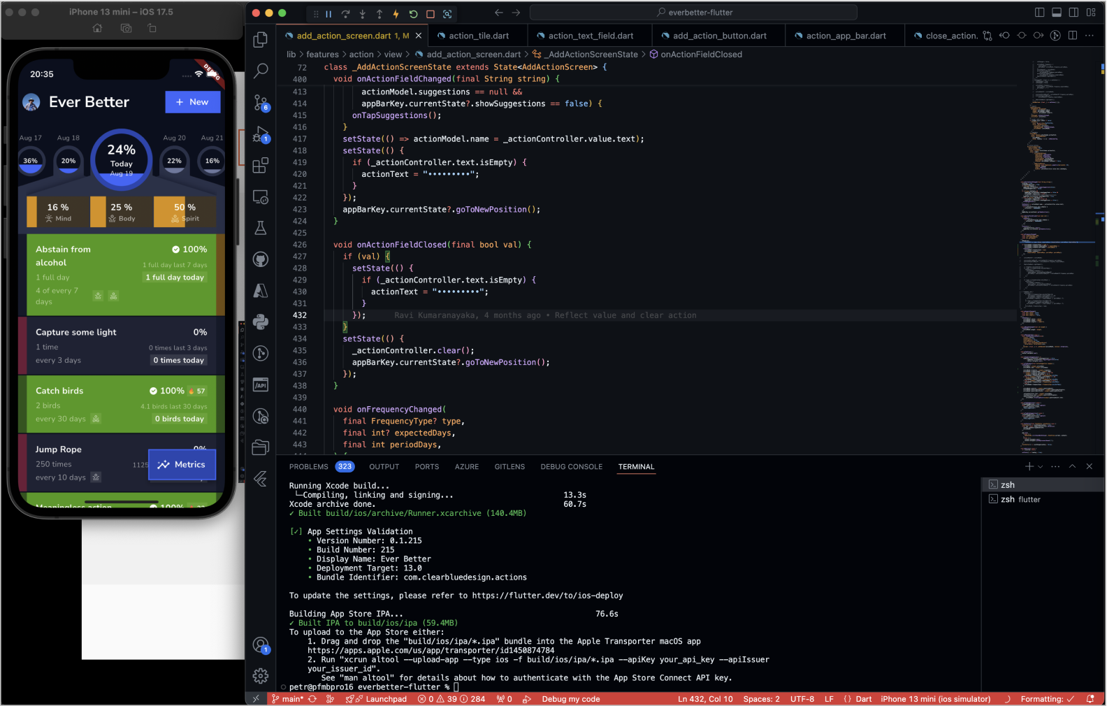Toggle the primary side bar layout
Viewport: 1107px width, 706px height.
(1040, 13)
